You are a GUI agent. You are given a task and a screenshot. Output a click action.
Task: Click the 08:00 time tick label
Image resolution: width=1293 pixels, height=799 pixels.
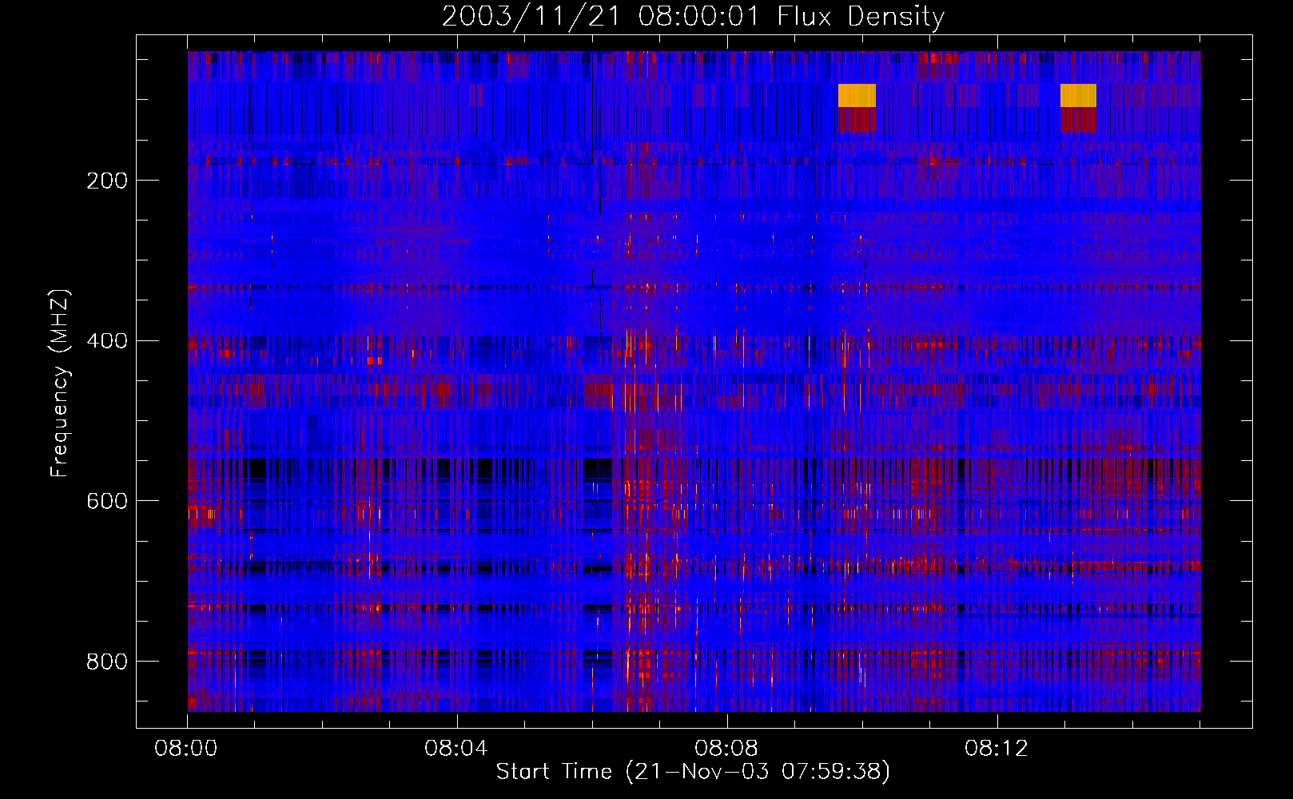[x=186, y=749]
